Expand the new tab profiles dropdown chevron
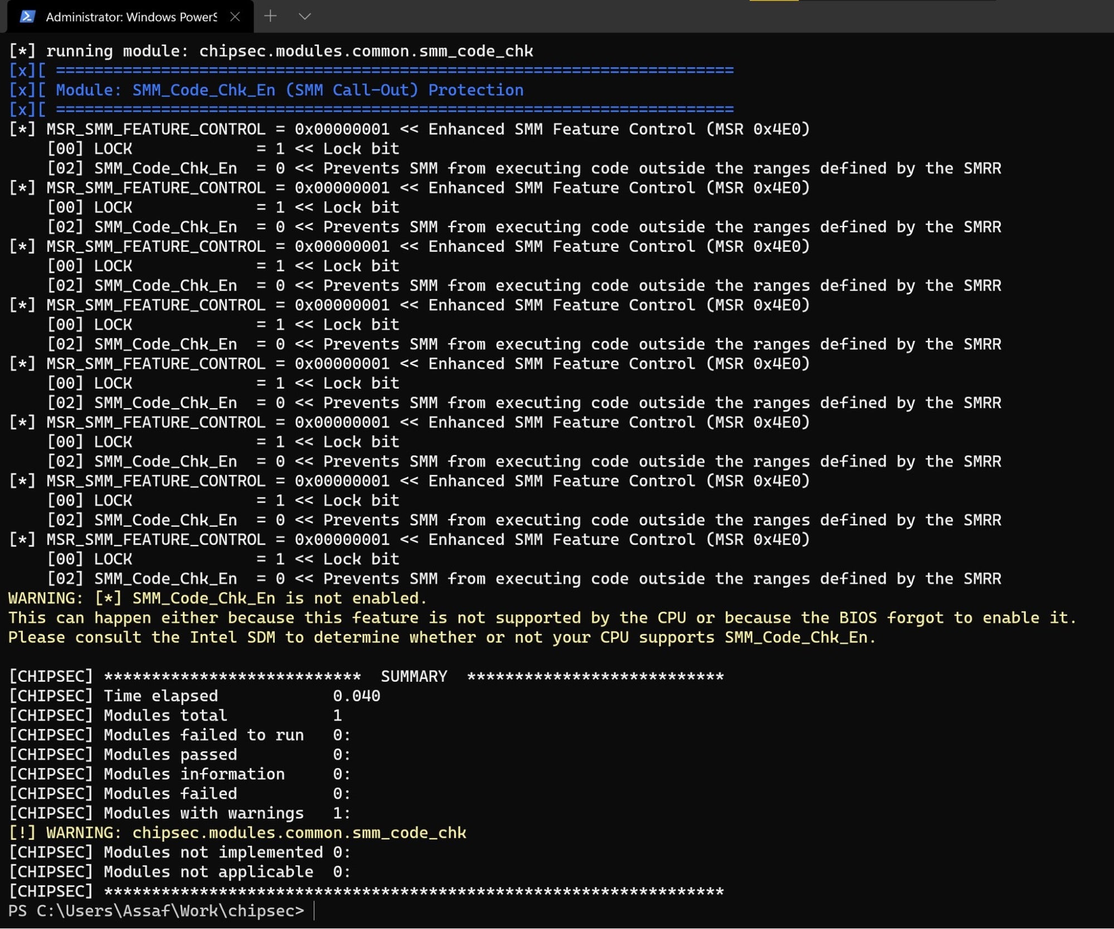 [304, 16]
